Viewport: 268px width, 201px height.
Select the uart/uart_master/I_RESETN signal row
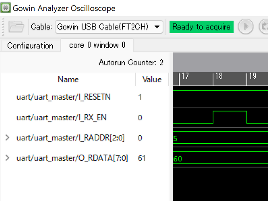point(85,97)
